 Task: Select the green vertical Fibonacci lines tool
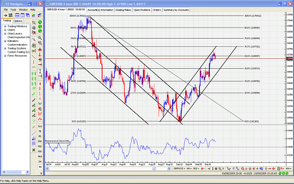coord(34,79)
